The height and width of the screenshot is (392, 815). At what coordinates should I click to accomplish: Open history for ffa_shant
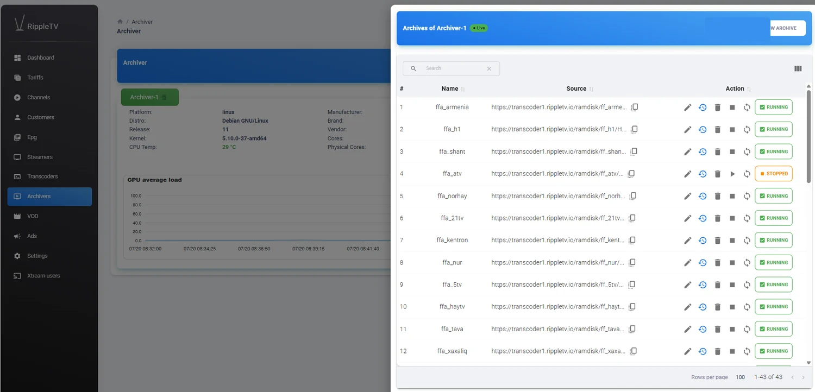pyautogui.click(x=703, y=152)
